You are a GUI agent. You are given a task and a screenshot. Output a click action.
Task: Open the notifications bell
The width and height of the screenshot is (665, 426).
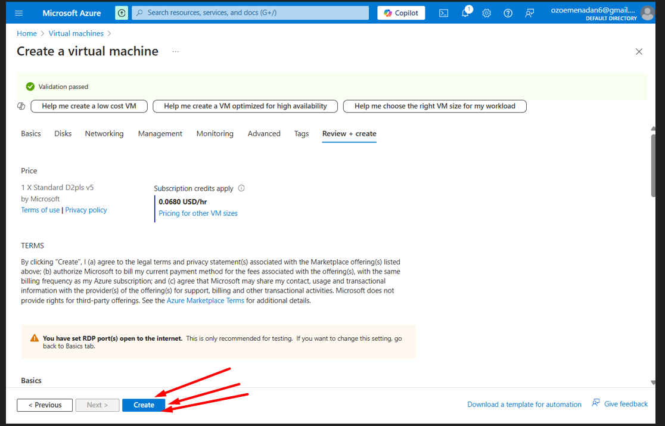465,13
